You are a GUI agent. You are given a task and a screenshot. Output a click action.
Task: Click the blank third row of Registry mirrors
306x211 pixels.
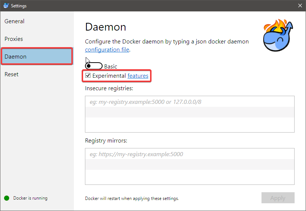point(189,176)
